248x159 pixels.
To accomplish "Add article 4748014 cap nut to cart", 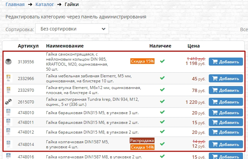I will click(x=226, y=144).
